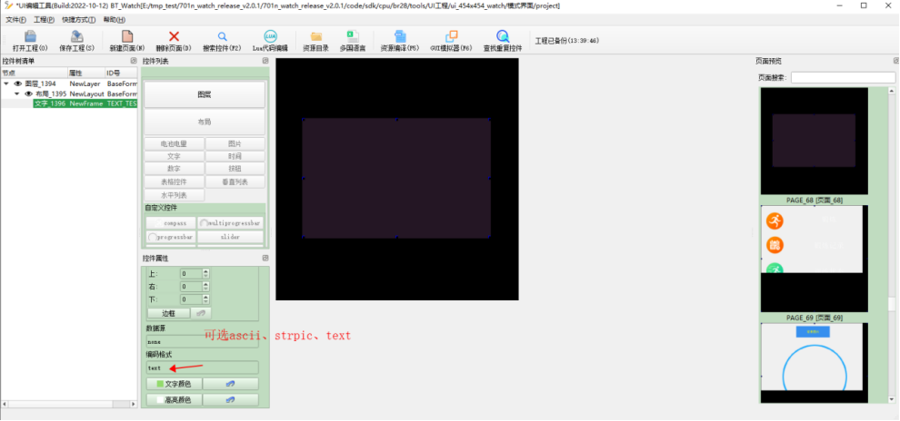
Task: Create a new page with 新建页面
Action: 127,41
